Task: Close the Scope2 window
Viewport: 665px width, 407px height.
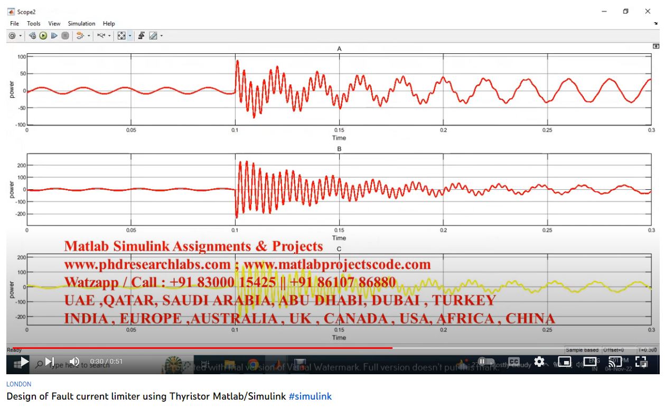Action: [x=648, y=11]
